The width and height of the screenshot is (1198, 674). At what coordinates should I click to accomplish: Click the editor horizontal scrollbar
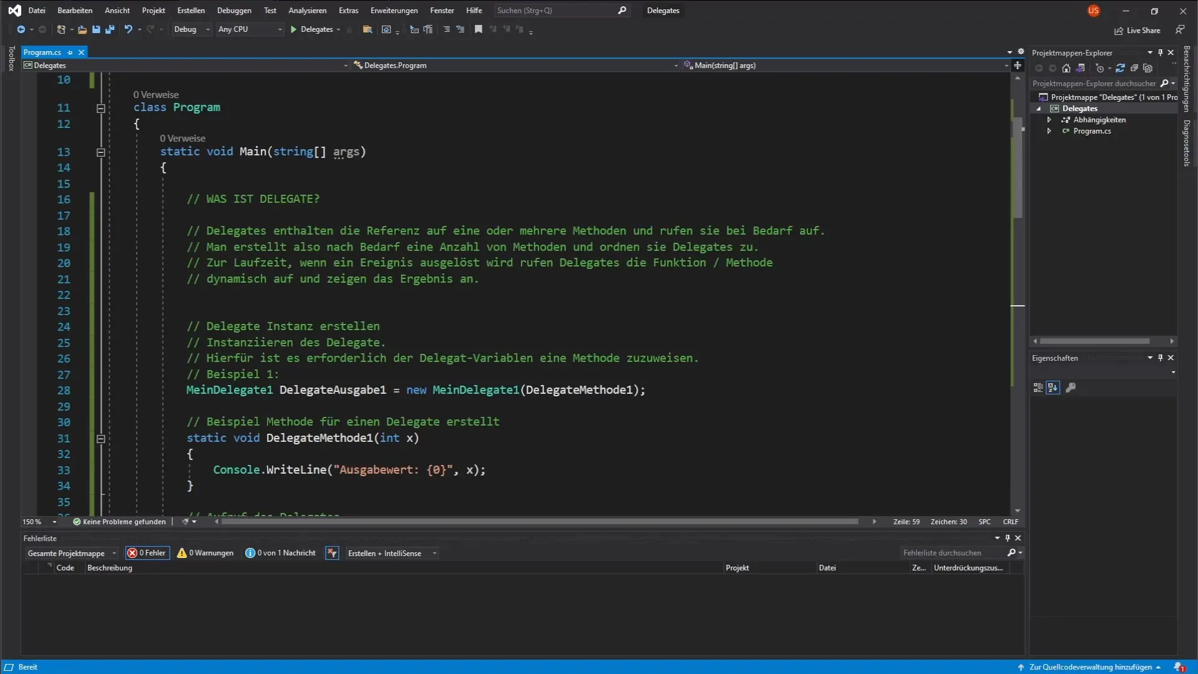(540, 522)
